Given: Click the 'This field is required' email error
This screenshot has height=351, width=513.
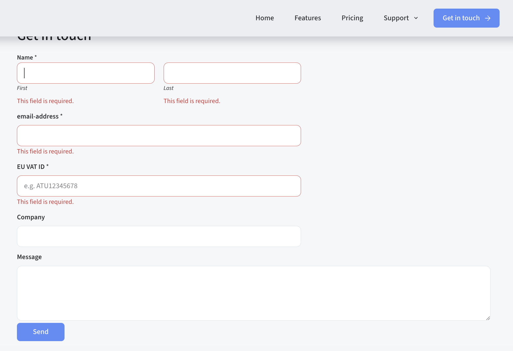Looking at the screenshot, I should (45, 151).
